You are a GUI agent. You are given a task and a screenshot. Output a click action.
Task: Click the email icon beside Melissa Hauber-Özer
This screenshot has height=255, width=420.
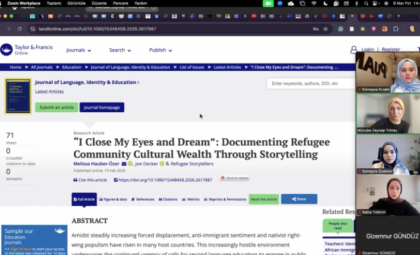point(124,164)
